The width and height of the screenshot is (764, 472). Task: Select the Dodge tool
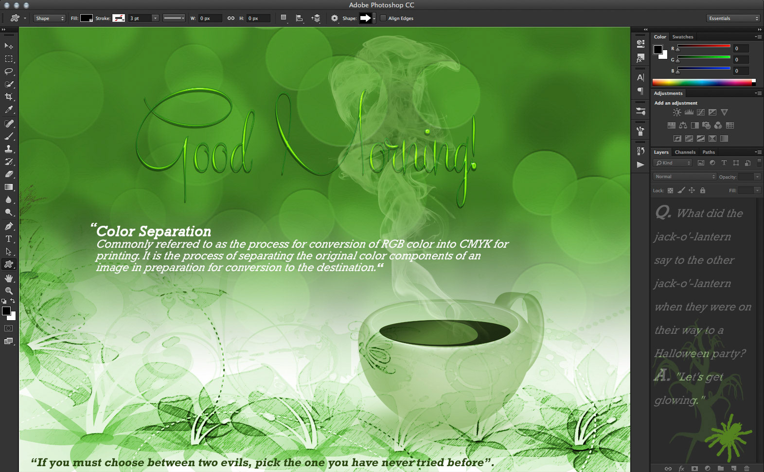tap(9, 213)
